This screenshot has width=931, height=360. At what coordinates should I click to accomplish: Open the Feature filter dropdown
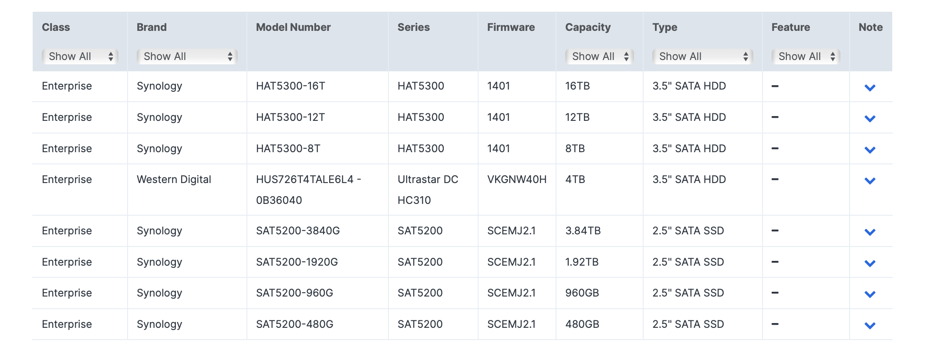click(x=806, y=57)
